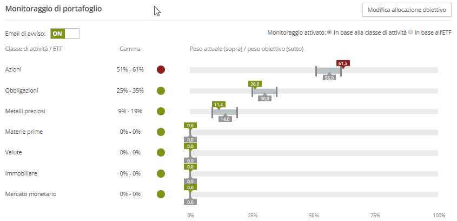The image size is (457, 221).
Task: Click the Modifica allocazione obiettivo button
Action: 407,10
